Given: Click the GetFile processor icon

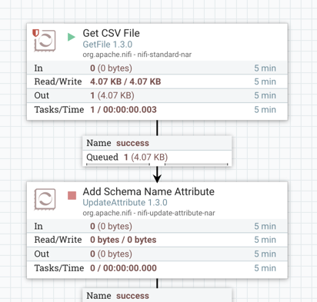Looking at the screenshot, I should pos(45,41).
